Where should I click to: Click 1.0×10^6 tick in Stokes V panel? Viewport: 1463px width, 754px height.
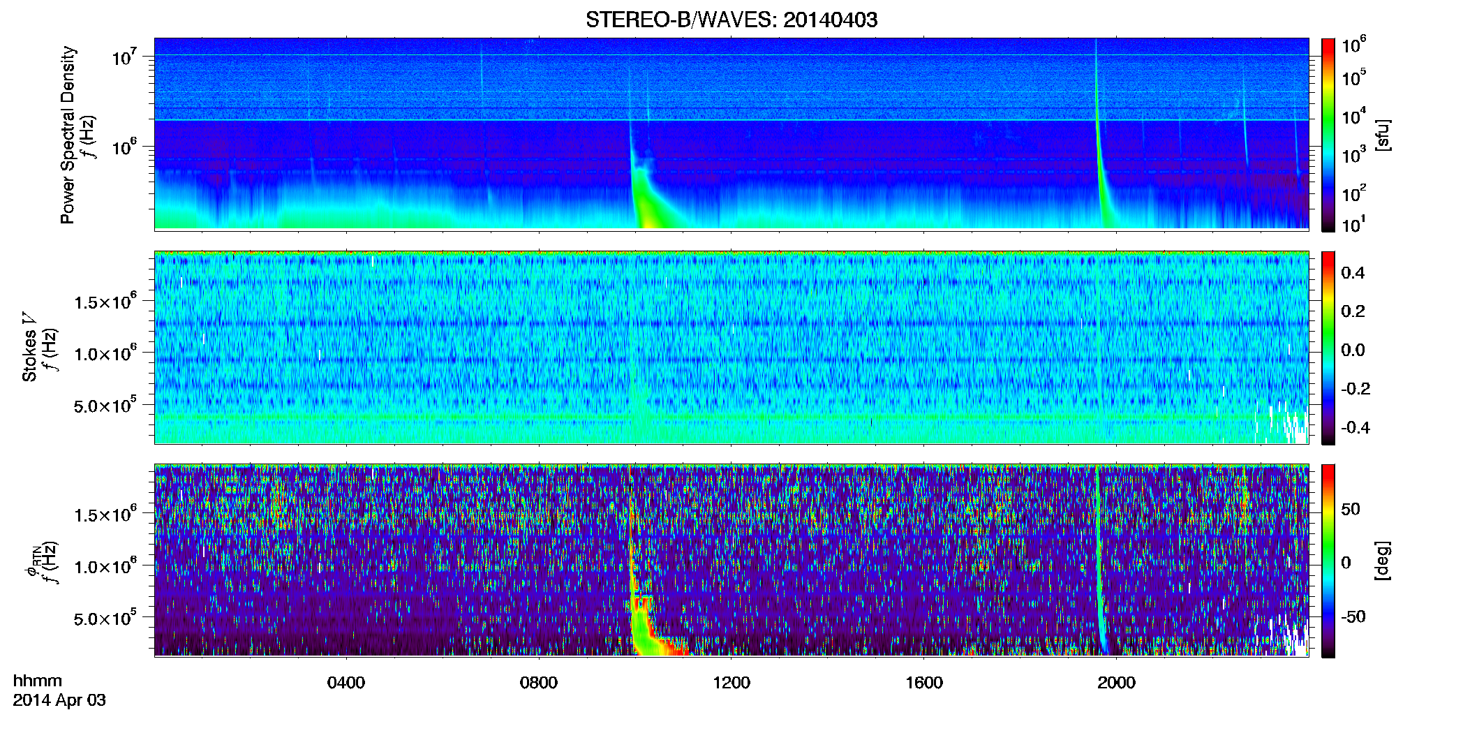click(105, 353)
